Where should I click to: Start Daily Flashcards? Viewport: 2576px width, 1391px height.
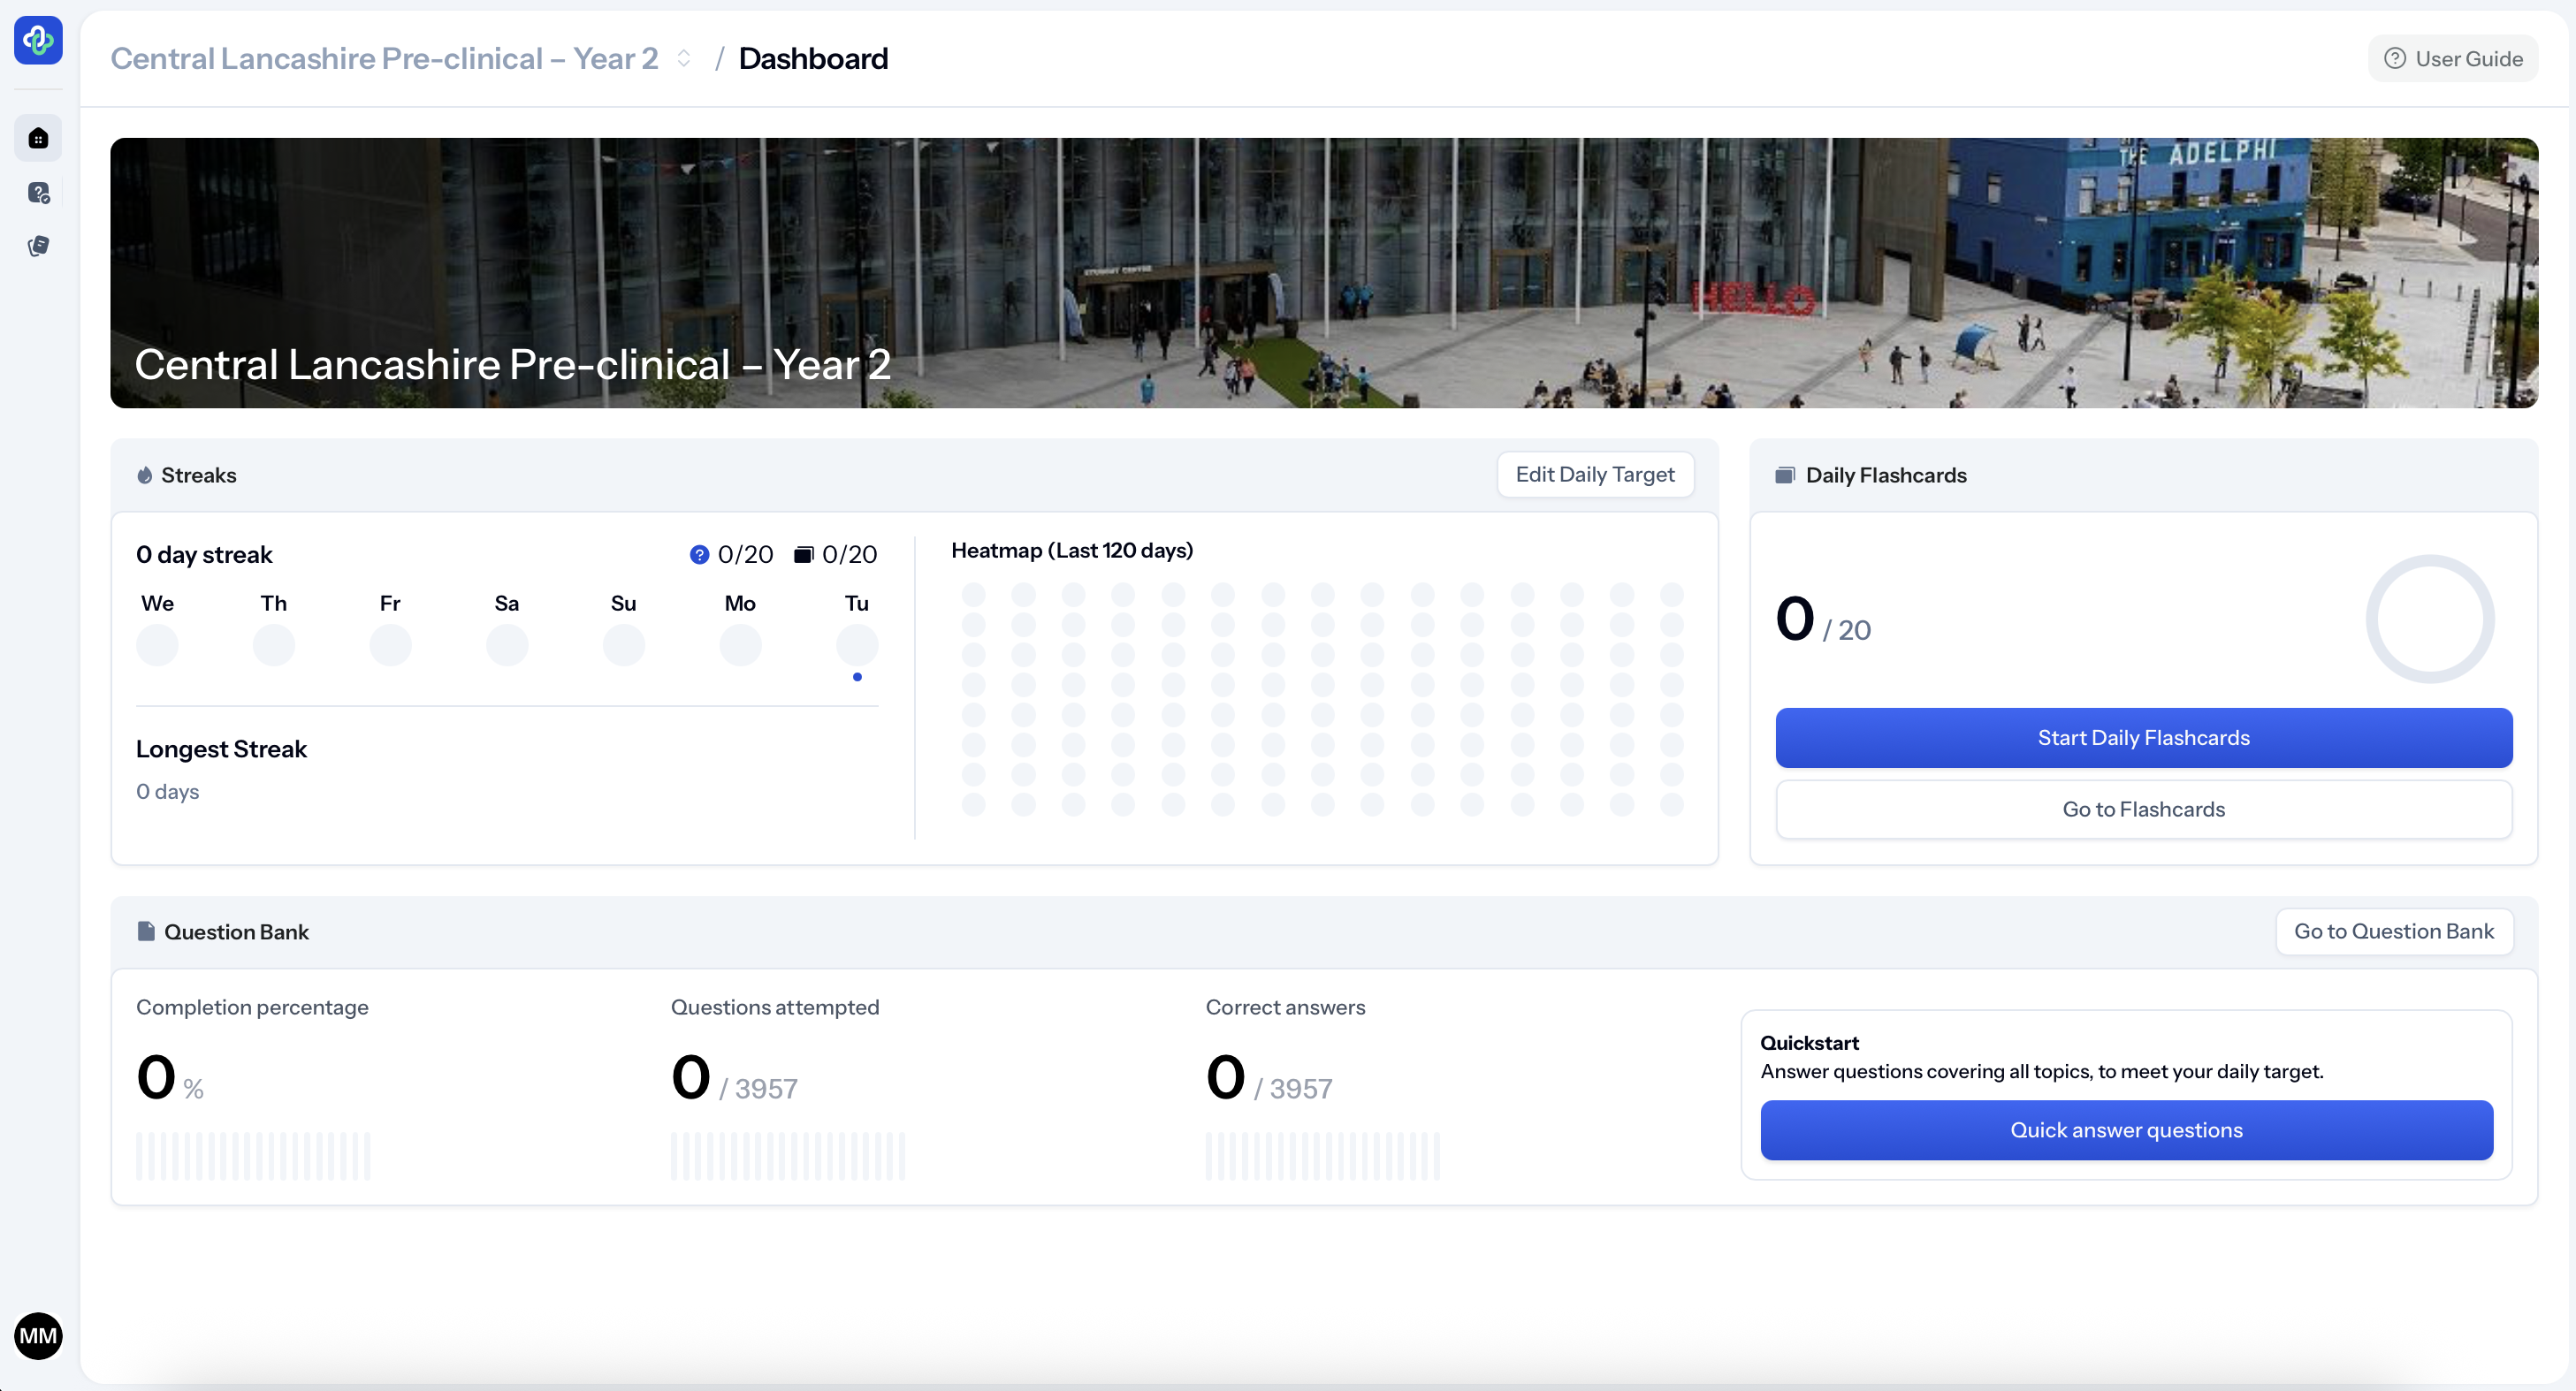[2143, 738]
